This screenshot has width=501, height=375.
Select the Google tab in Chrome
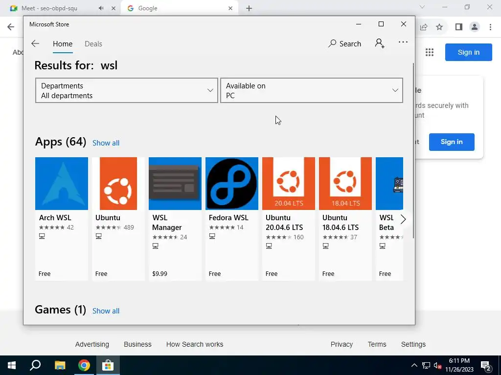point(179,8)
